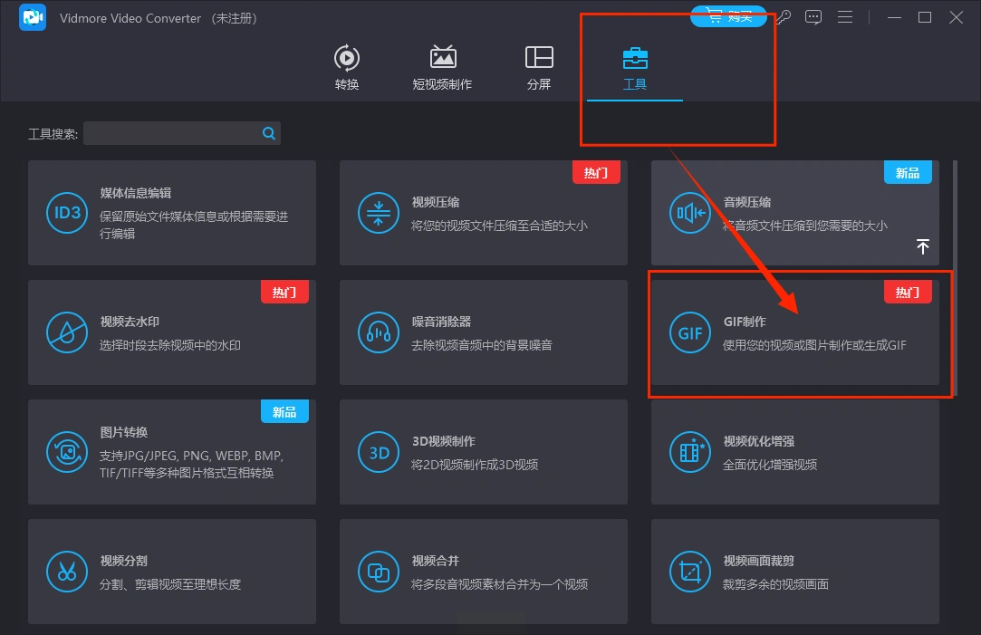Open the 转换 converter tab

(x=347, y=68)
